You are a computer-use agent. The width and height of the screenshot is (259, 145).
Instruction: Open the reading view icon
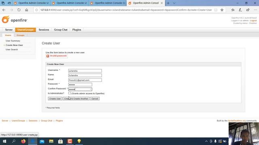click(216, 10)
